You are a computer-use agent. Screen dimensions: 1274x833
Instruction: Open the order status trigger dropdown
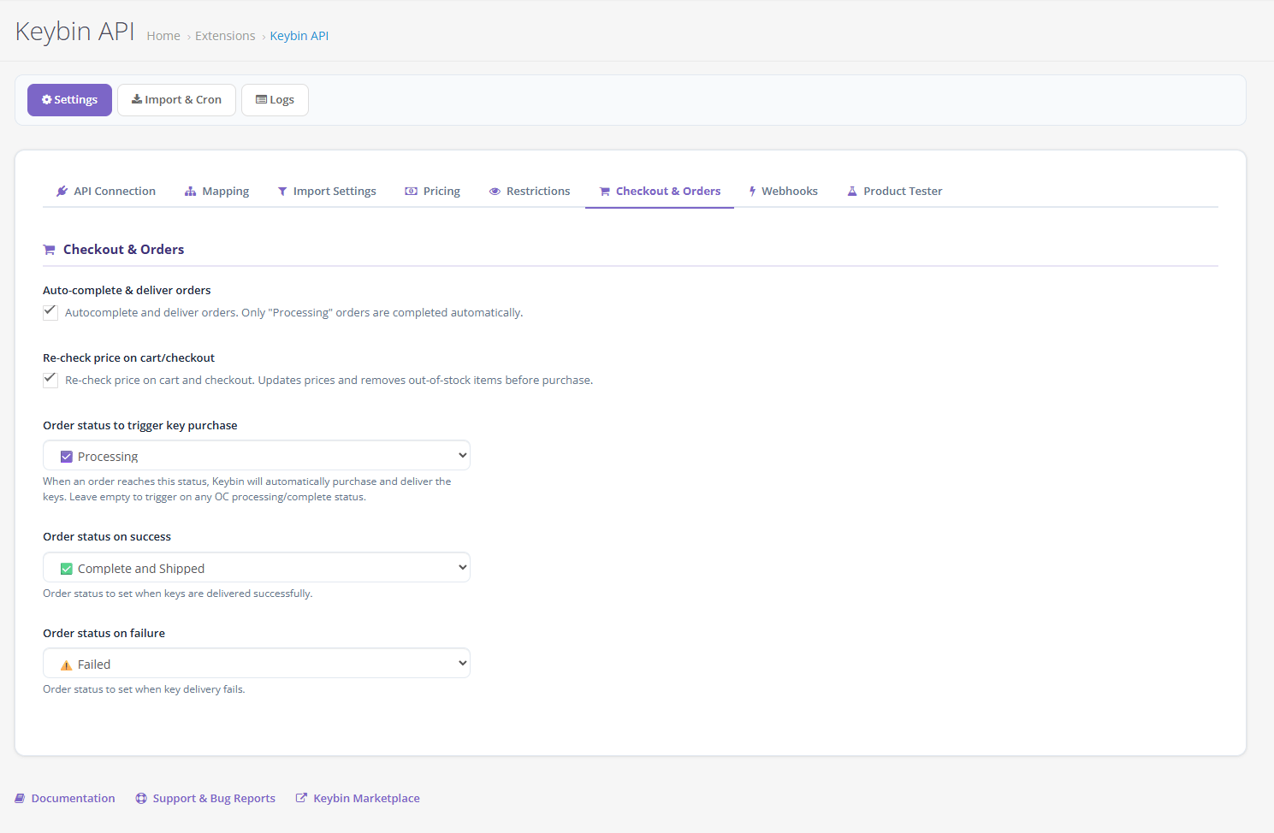[257, 456]
